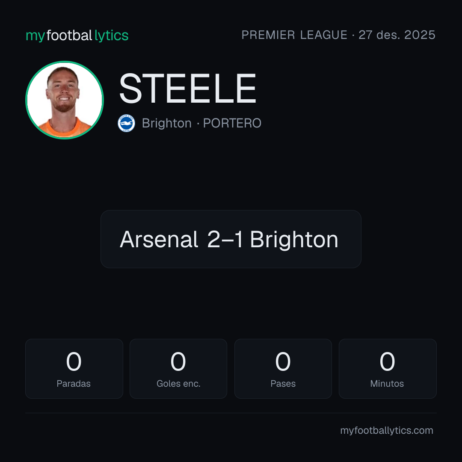Select the Arsenal 2–1 Brighton score box
462x462 pixels.
(x=231, y=239)
